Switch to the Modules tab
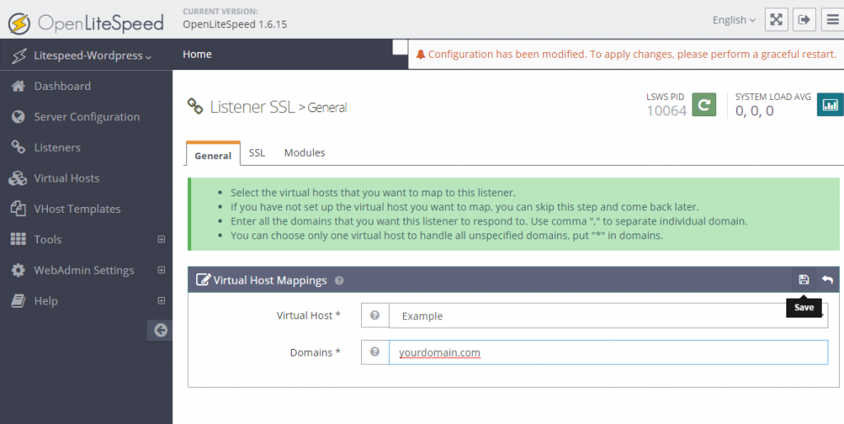Viewport: 844px width, 424px height. coord(305,153)
